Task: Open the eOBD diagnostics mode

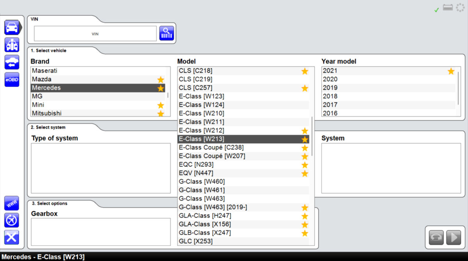Action: 12,79
